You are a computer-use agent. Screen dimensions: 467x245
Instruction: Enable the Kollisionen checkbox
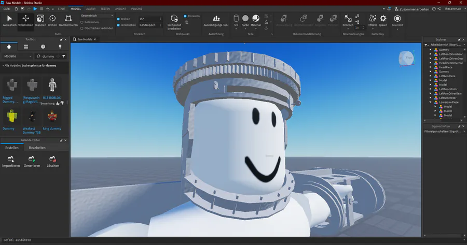(x=83, y=22)
